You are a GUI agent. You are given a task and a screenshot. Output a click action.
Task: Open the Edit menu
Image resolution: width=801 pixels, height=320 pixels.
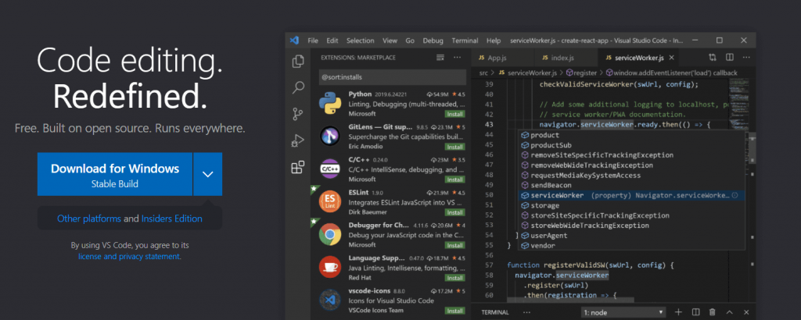click(332, 41)
